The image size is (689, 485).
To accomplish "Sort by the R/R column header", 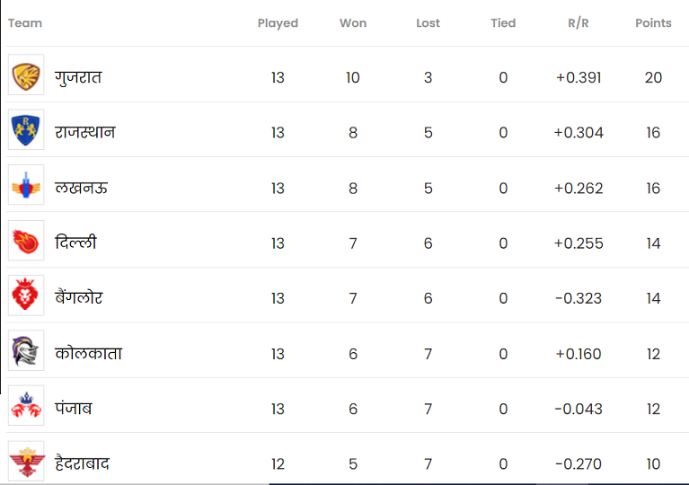I will tap(578, 22).
